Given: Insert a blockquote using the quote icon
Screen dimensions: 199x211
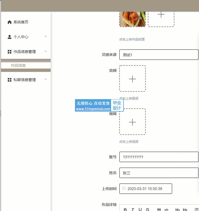Looking at the screenshot, I should click(x=159, y=209).
